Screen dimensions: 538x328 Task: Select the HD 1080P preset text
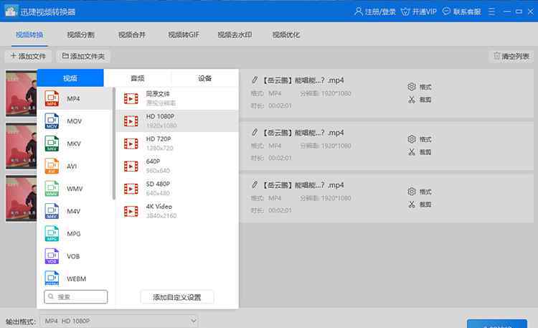coord(160,116)
